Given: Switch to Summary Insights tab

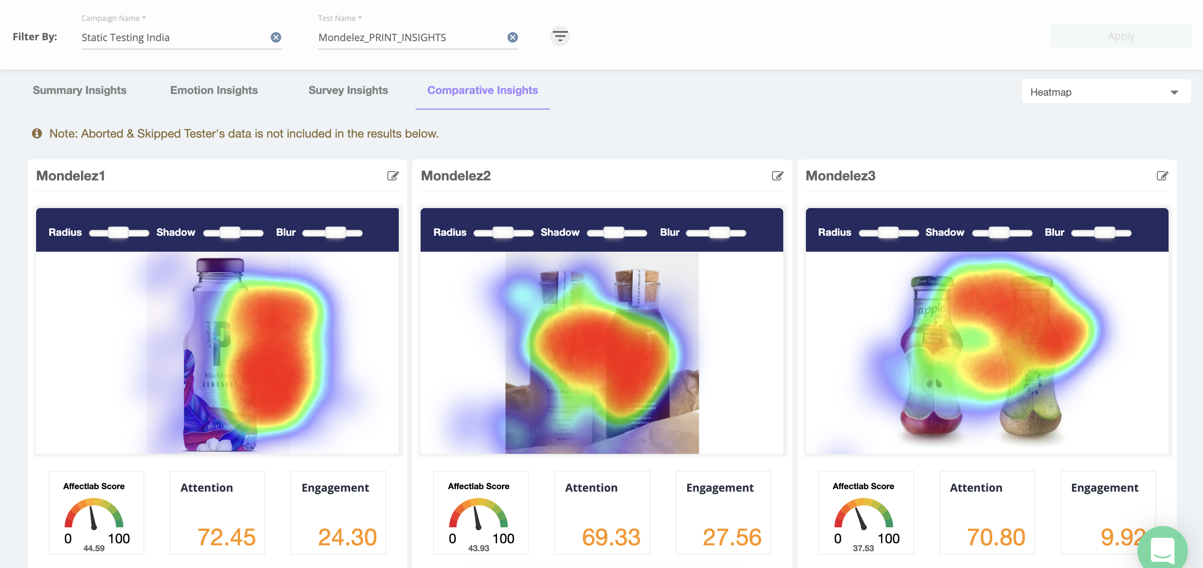Looking at the screenshot, I should [x=79, y=90].
